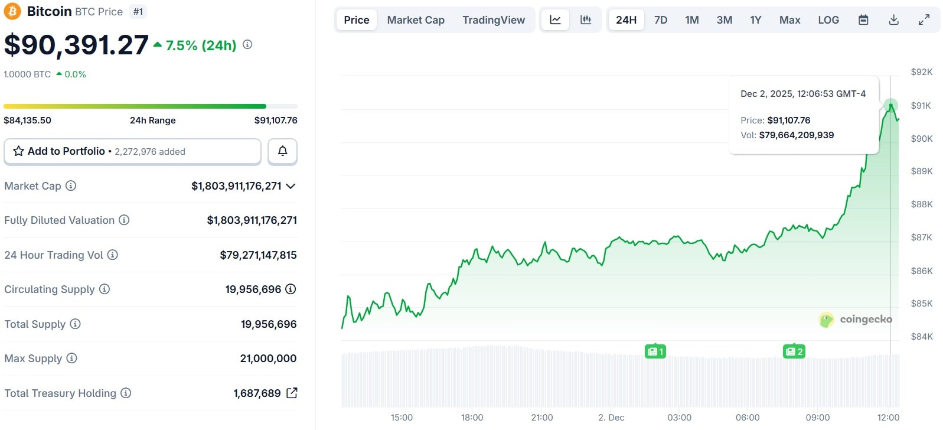Screen dimensions: 943x430
Task: Click the Market Cap info icon
Action: point(71,186)
